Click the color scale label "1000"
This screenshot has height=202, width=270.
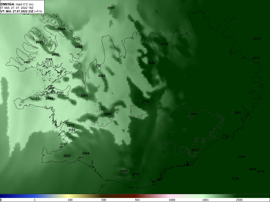pyautogui.click(x=172, y=200)
